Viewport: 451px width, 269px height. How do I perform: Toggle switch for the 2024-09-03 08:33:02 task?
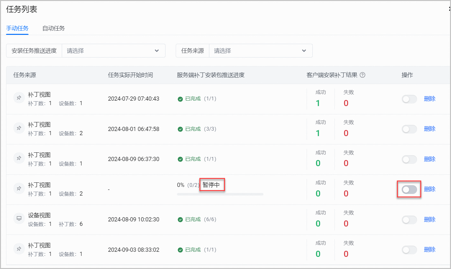click(x=409, y=250)
